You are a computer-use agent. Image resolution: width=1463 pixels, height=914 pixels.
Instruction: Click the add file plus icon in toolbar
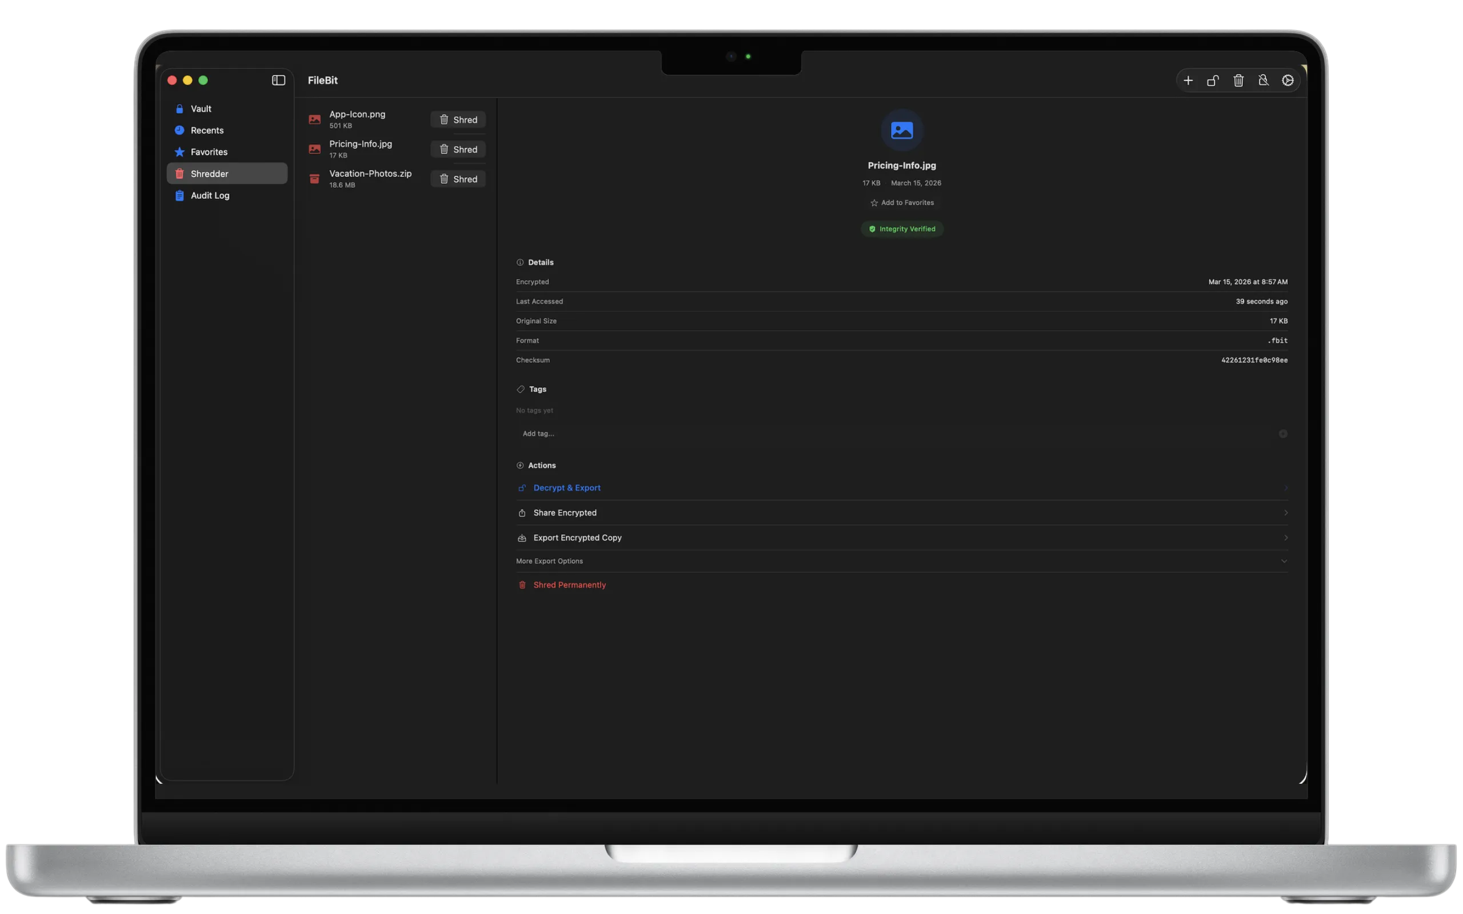coord(1187,80)
